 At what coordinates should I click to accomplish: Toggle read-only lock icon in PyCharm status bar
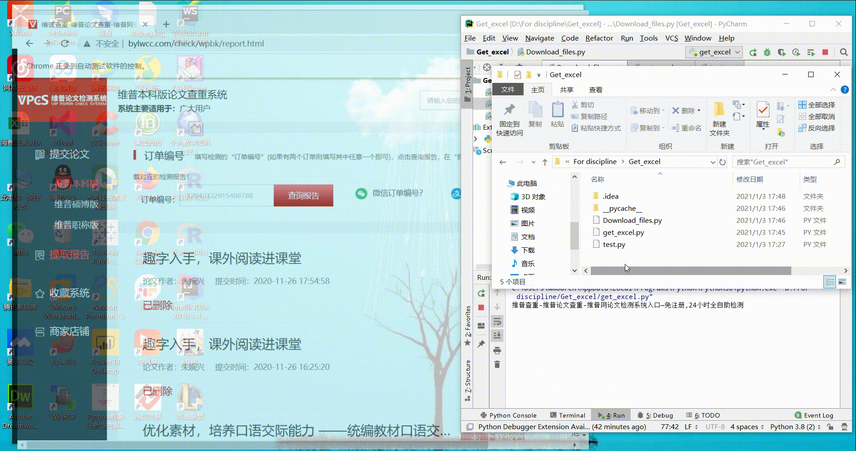830,426
